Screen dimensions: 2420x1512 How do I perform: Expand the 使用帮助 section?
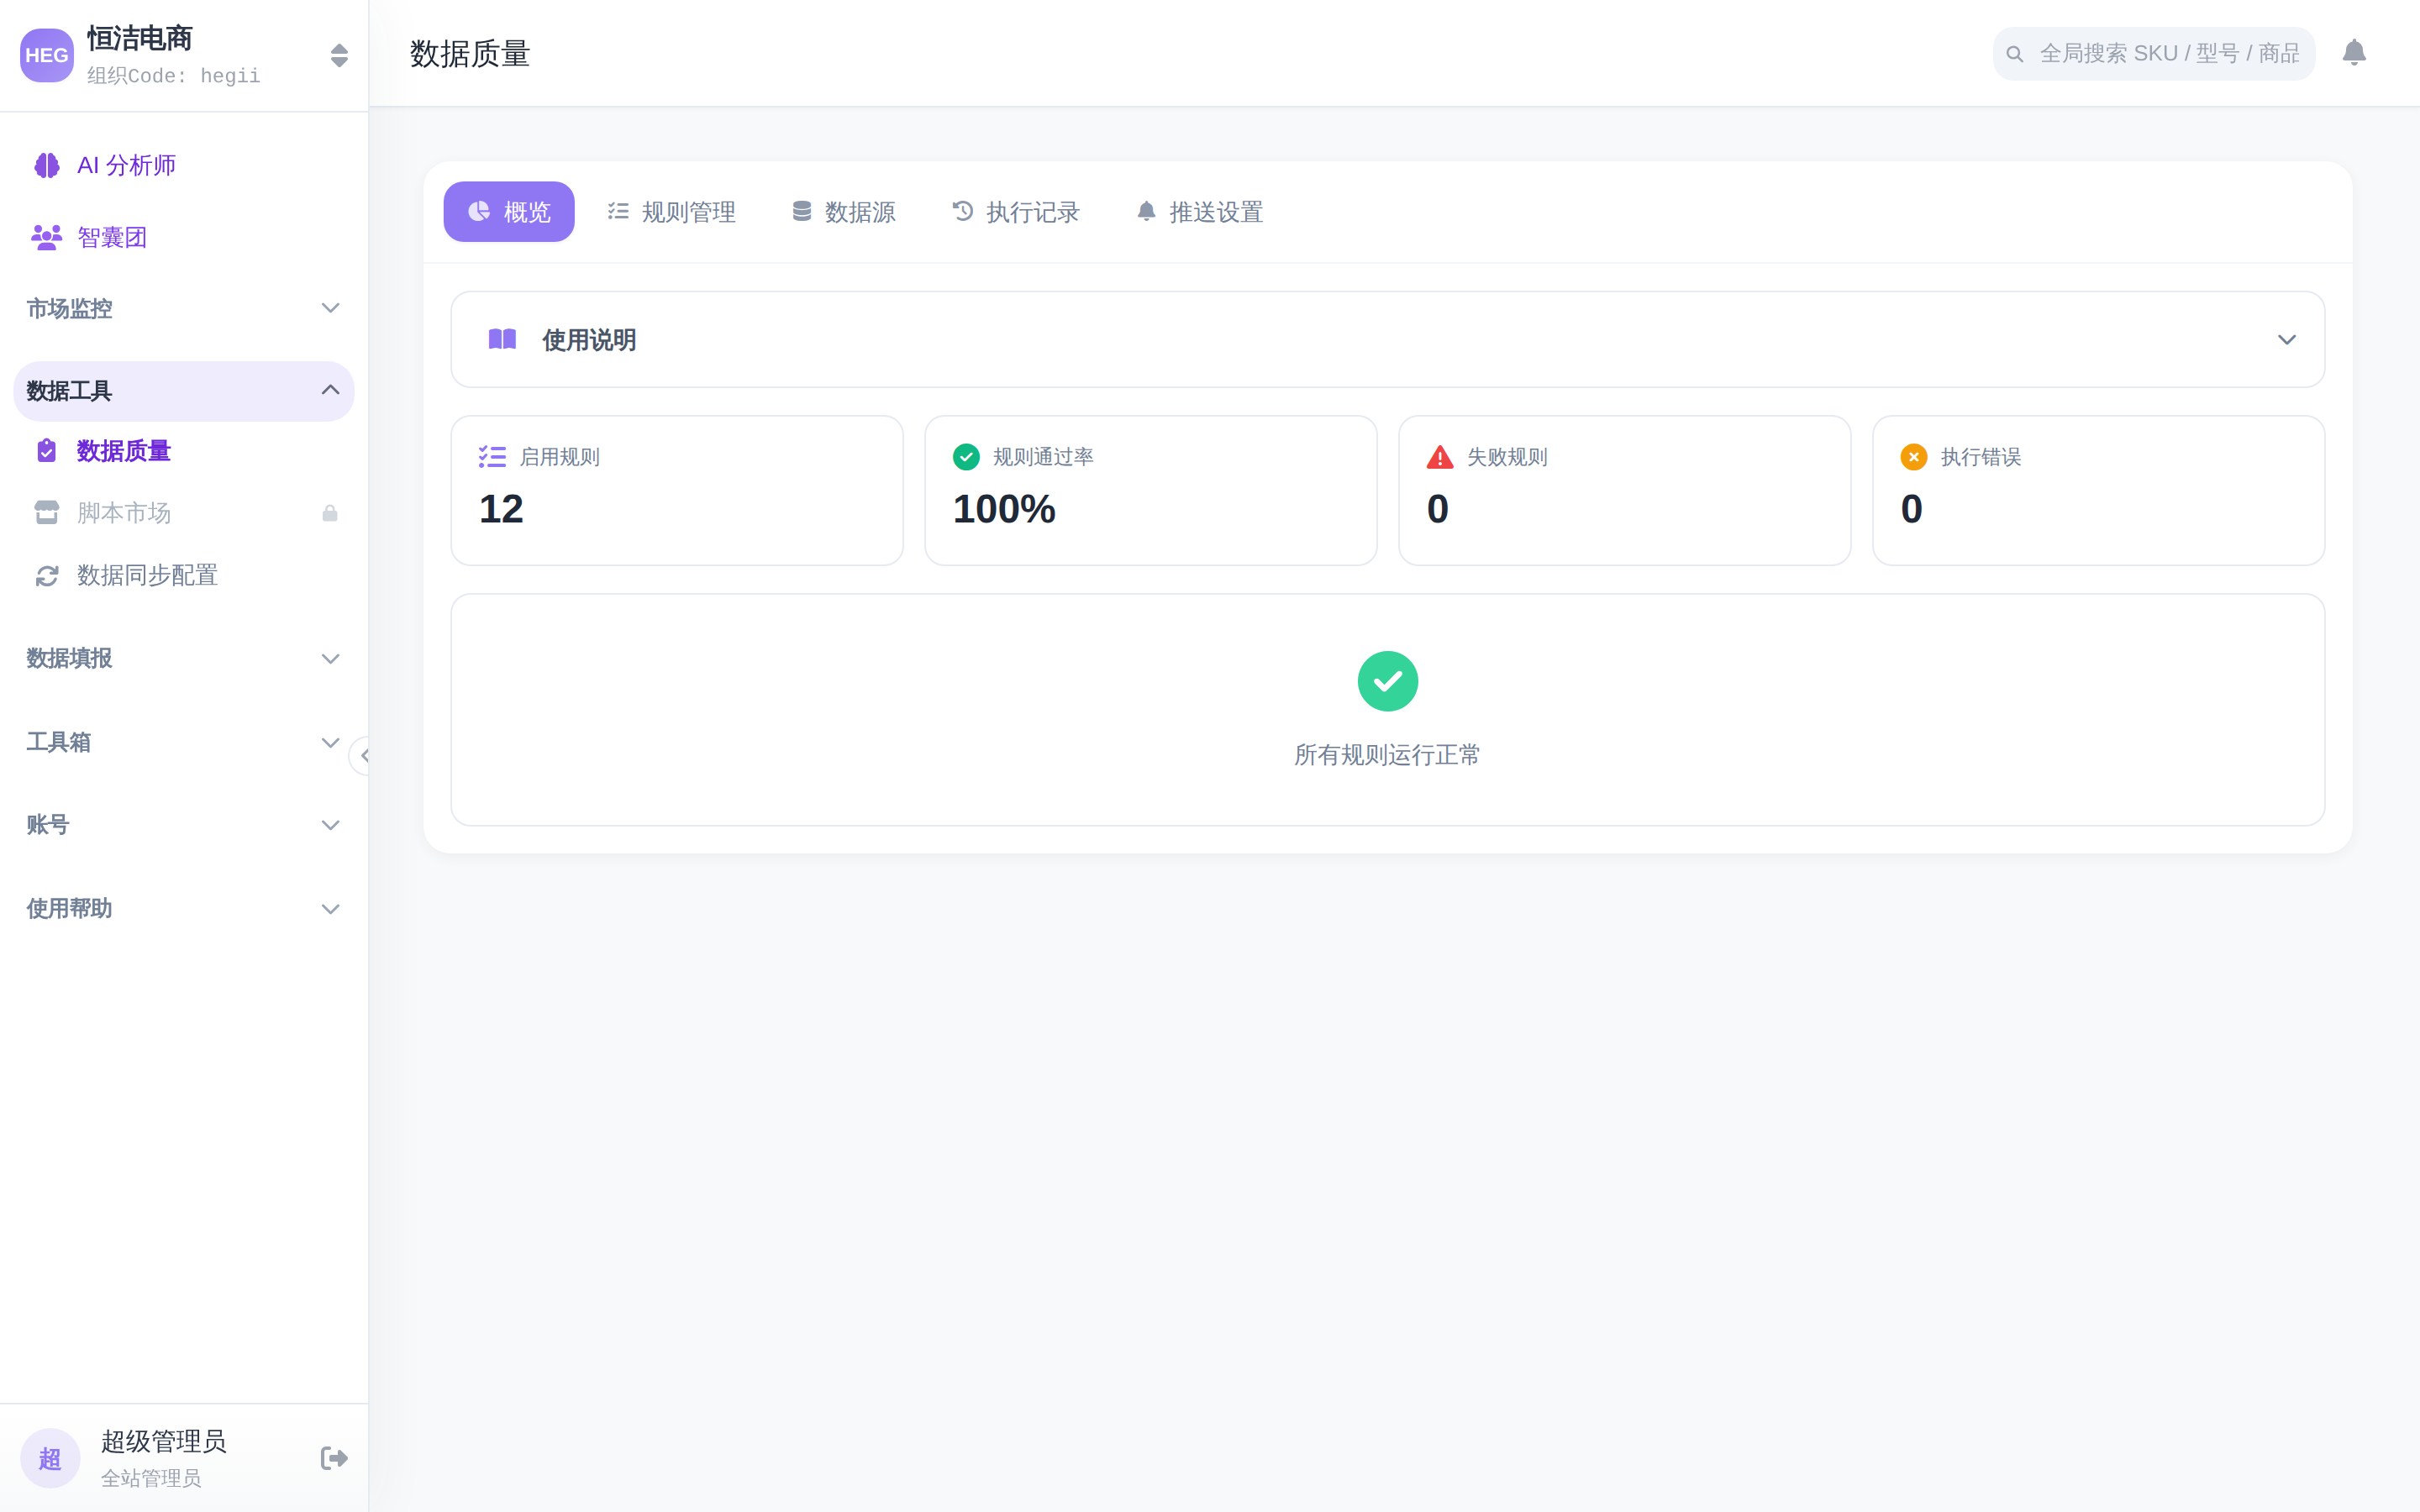tap(184, 908)
